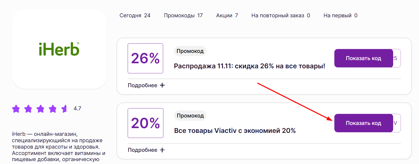Viewport: 419px width, 164px height.
Task: Click the Промокод label on the first coupon
Action: point(190,51)
